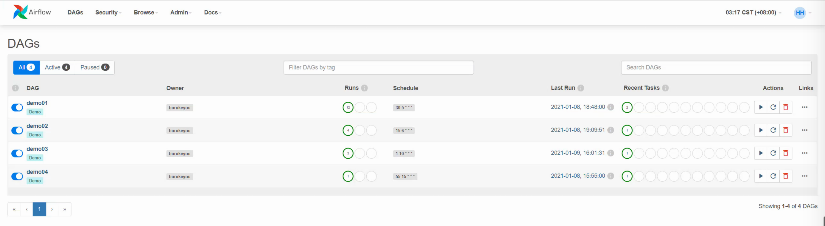Open demo01 recent tasks success circle showing 2
825x226 pixels.
(x=627, y=107)
